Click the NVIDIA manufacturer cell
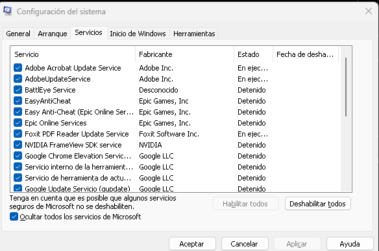Image resolution: width=379 pixels, height=251 pixels. click(151, 145)
